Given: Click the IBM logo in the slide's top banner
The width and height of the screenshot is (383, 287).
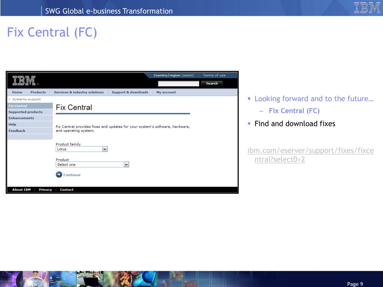Looking at the screenshot, I should click(x=367, y=7).
